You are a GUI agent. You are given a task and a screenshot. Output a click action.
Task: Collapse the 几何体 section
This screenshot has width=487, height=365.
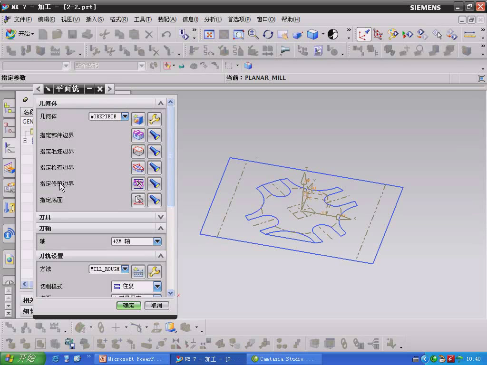[161, 103]
